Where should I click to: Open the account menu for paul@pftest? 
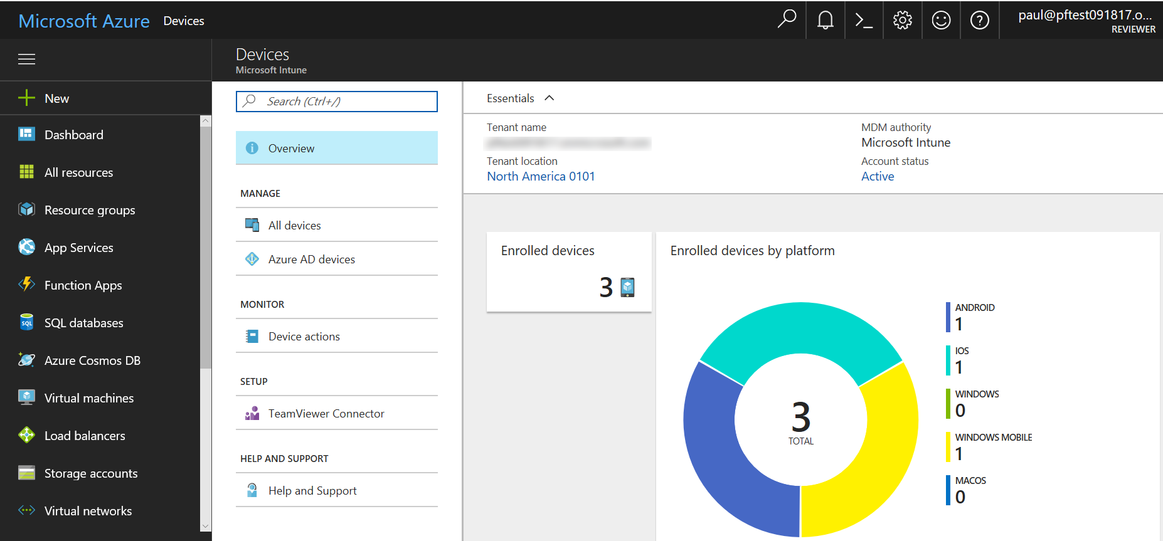click(x=1085, y=21)
